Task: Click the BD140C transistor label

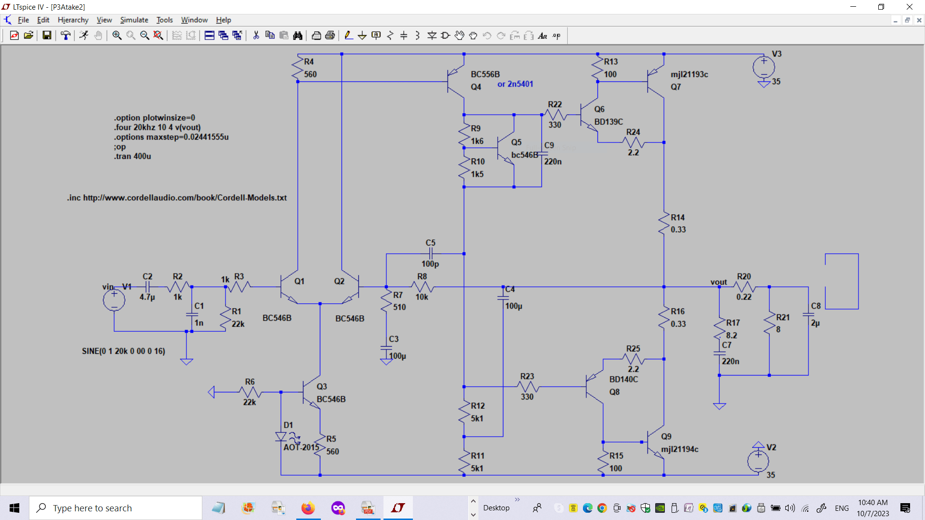Action: (x=623, y=379)
